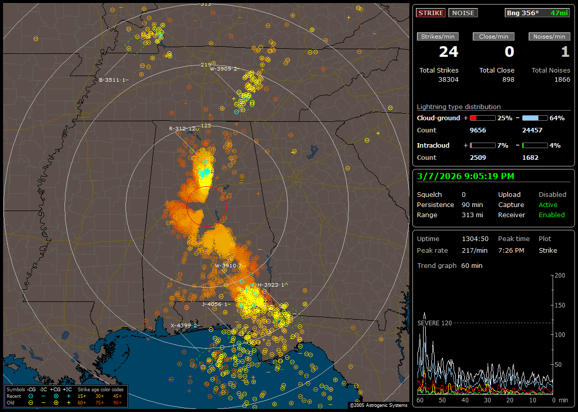This screenshot has height=412, width=578.
Task: Click storm cell marker R-312-12 on map
Action: tap(182, 129)
